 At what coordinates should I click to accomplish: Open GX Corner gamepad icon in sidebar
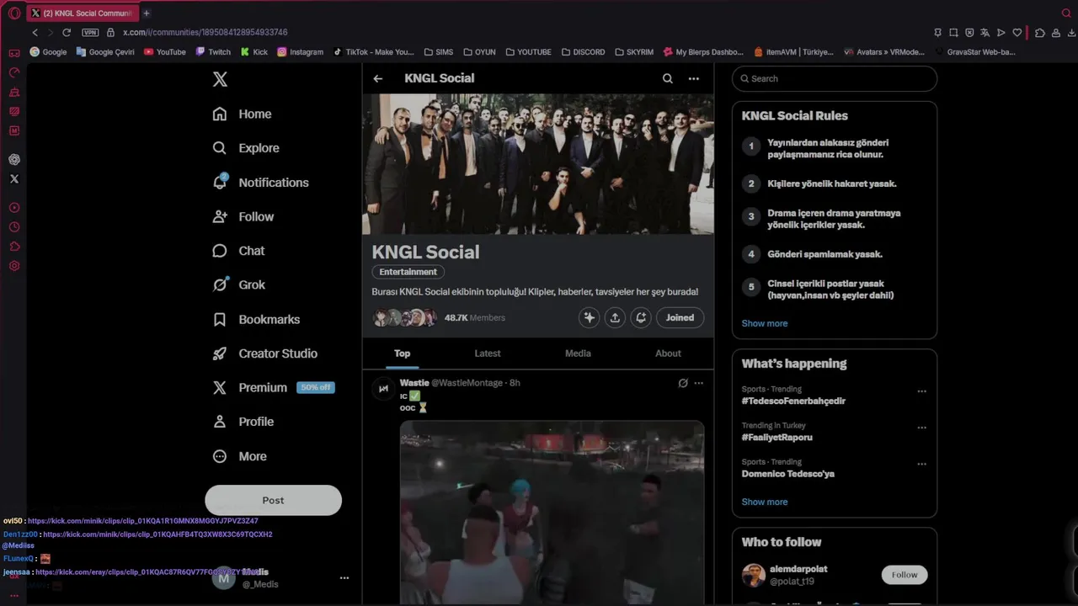pos(14,53)
